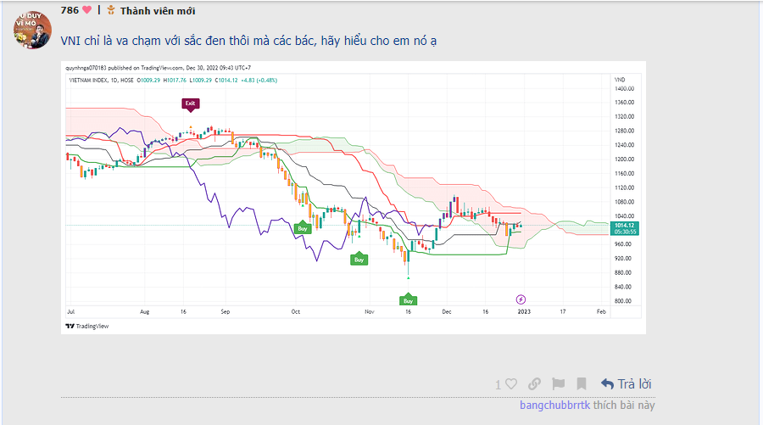
Task: Click the '786' likes number
Action: (70, 10)
